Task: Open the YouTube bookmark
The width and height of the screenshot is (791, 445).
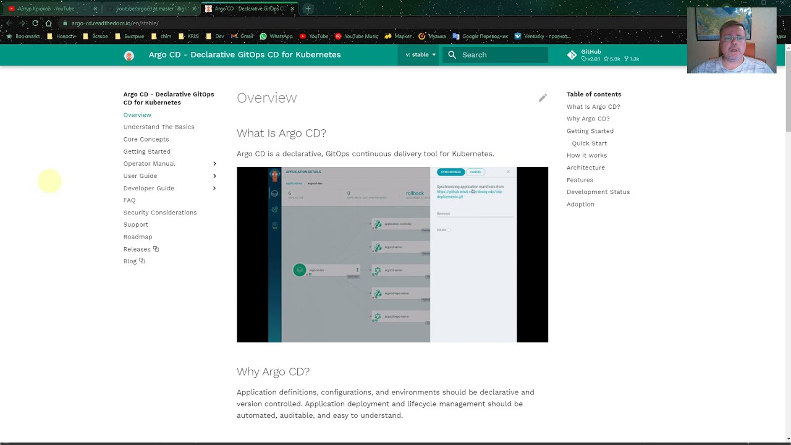Action: point(314,36)
